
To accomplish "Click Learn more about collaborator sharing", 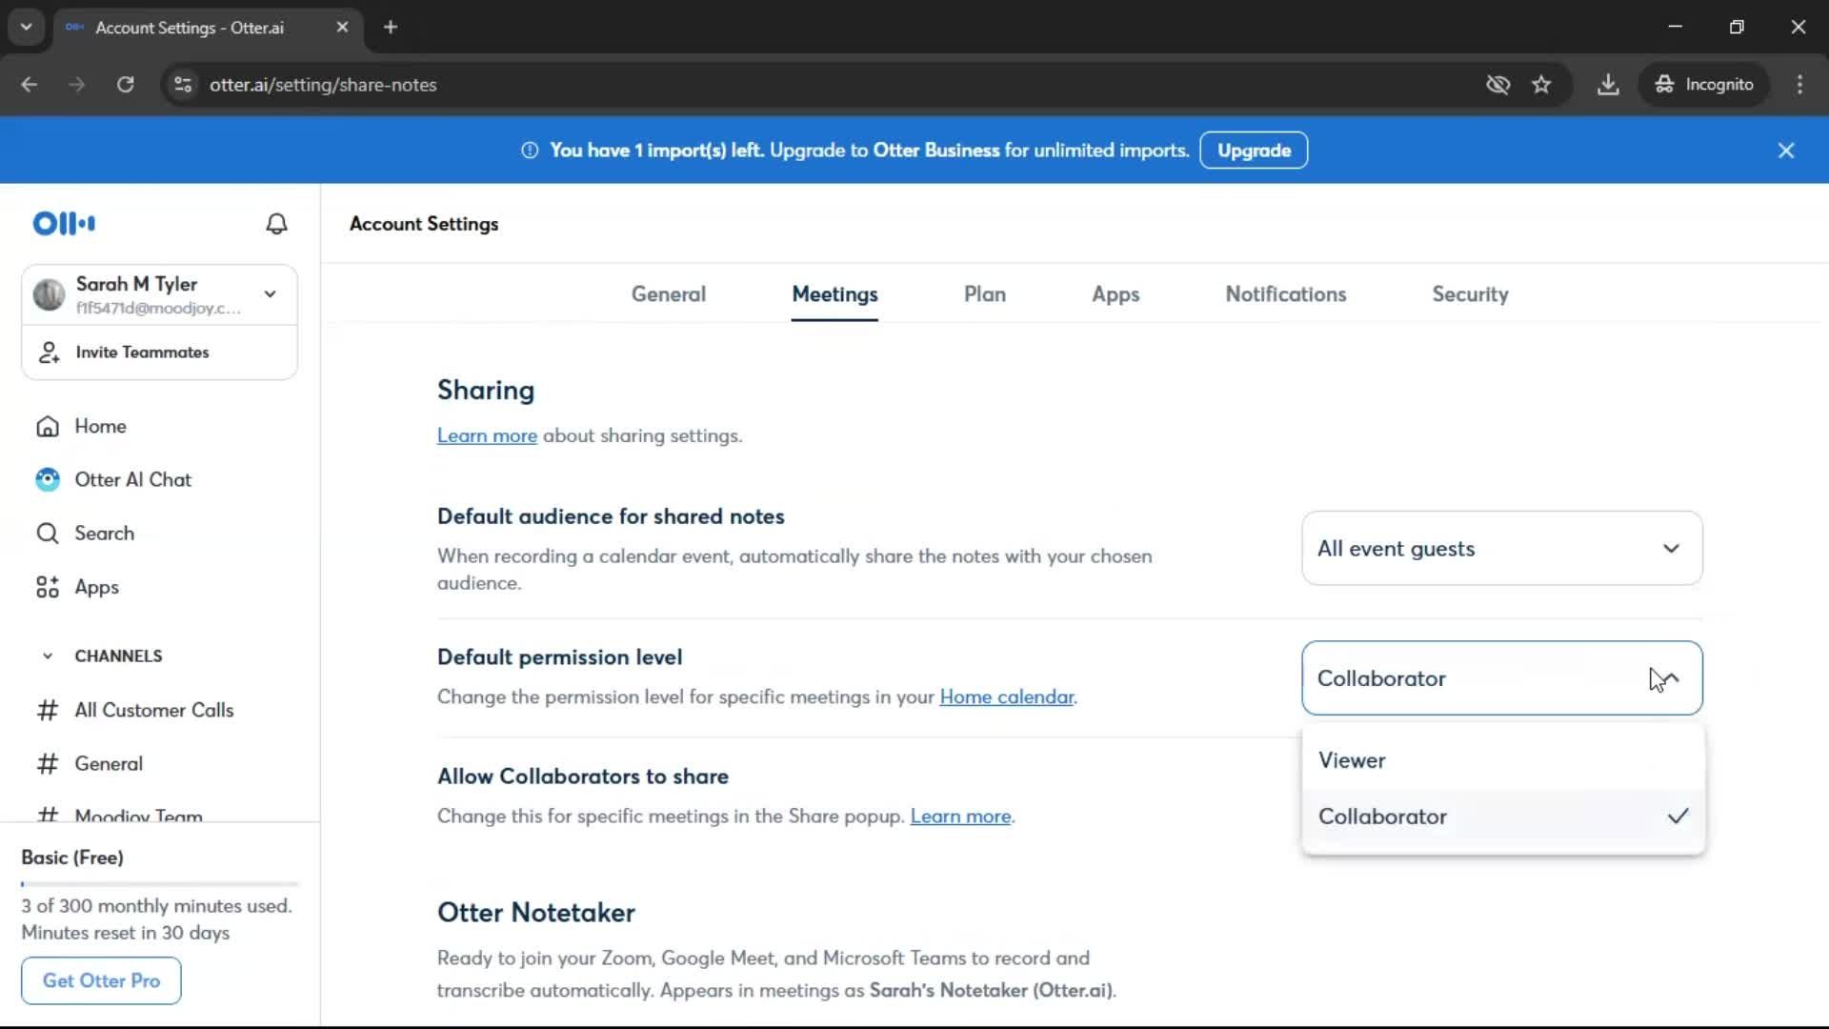I will [x=960, y=817].
